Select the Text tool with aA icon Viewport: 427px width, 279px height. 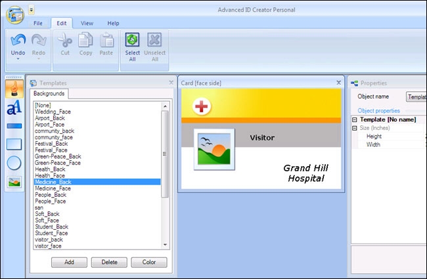(14, 107)
